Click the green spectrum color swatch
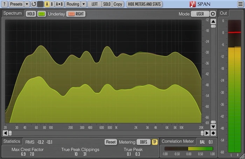This screenshot has height=159, width=245. pyautogui.click(x=42, y=14)
